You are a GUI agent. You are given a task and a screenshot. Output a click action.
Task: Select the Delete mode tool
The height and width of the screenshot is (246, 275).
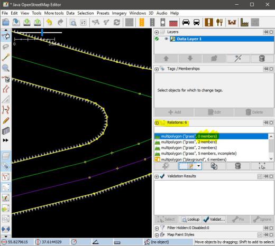pyautogui.click(x=6, y=79)
